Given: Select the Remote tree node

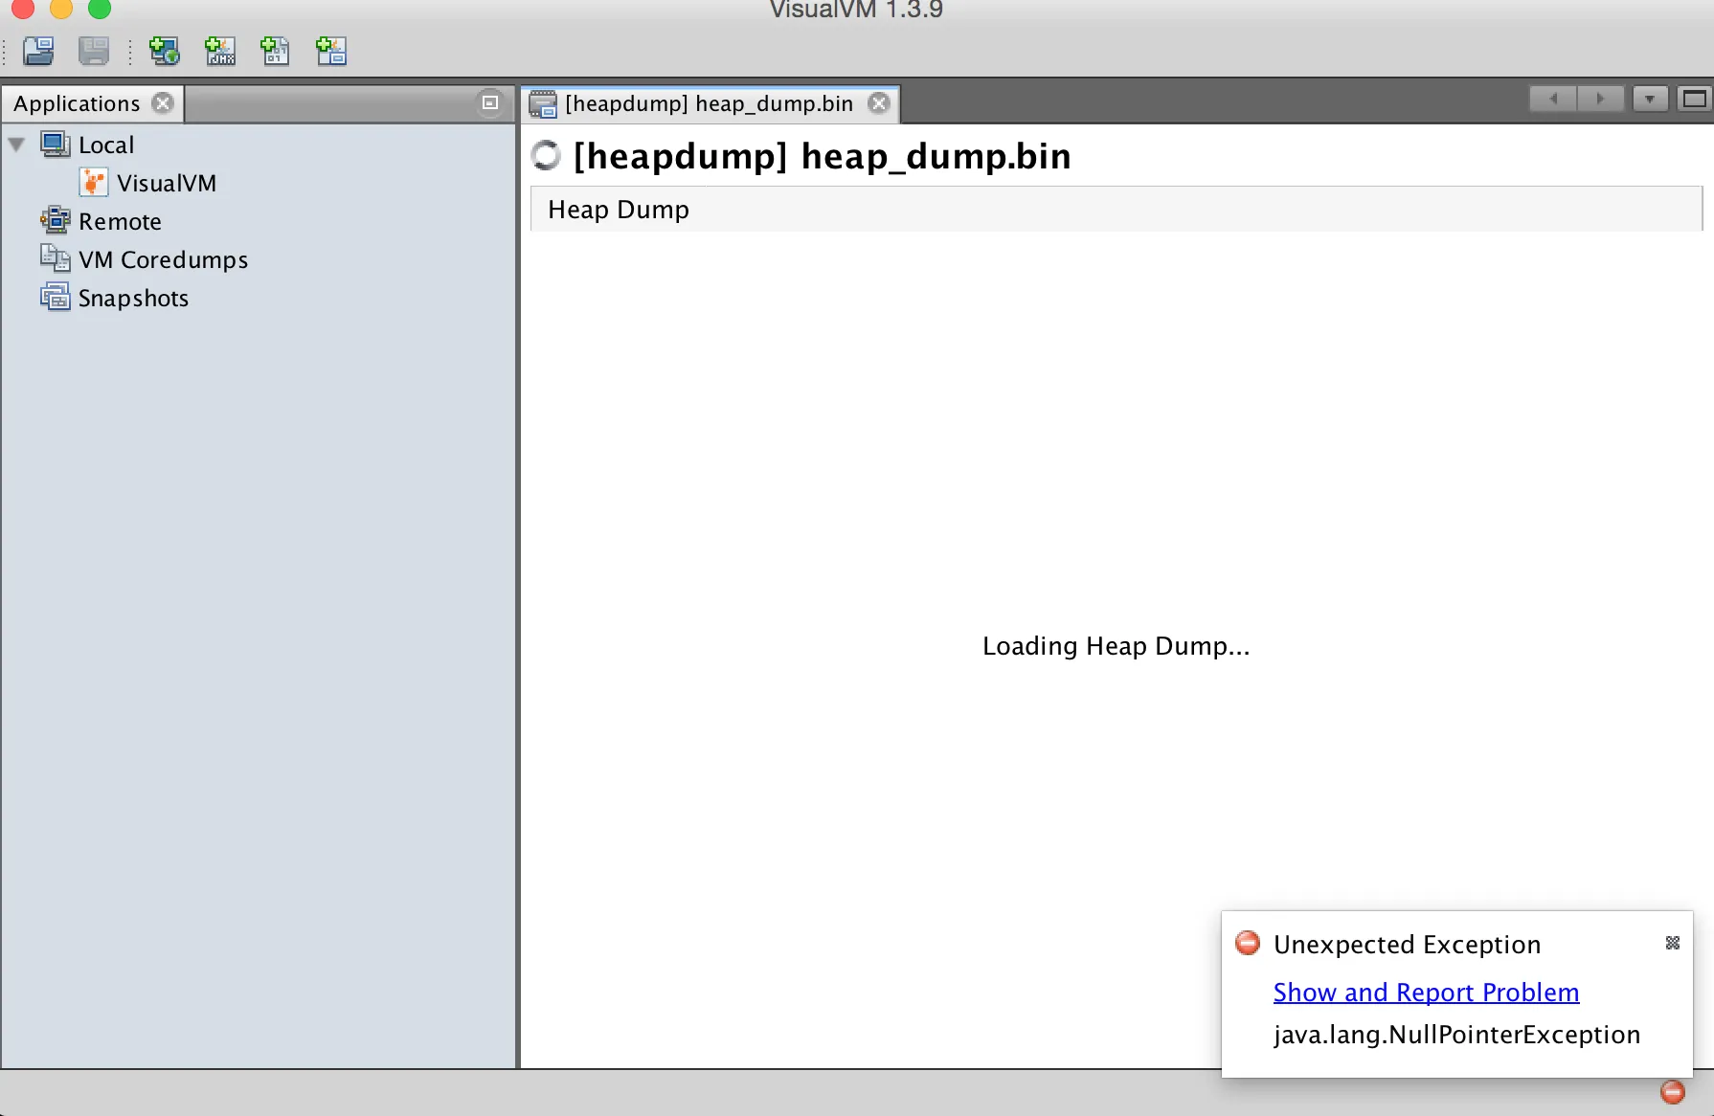Looking at the screenshot, I should 120,221.
